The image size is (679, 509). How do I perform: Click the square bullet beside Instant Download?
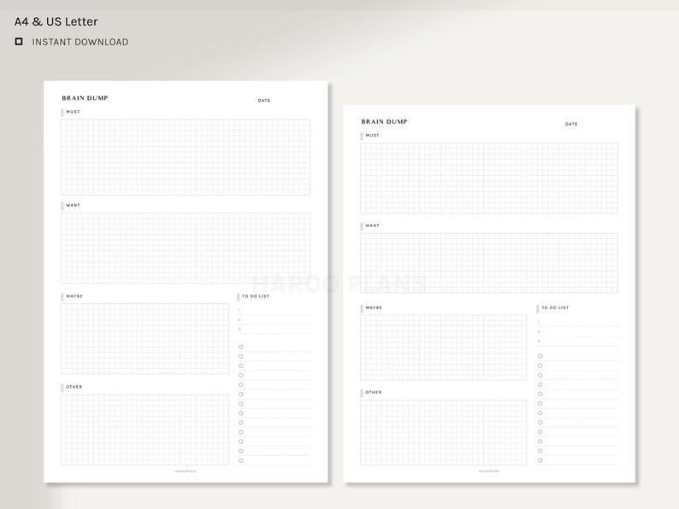coord(19,42)
